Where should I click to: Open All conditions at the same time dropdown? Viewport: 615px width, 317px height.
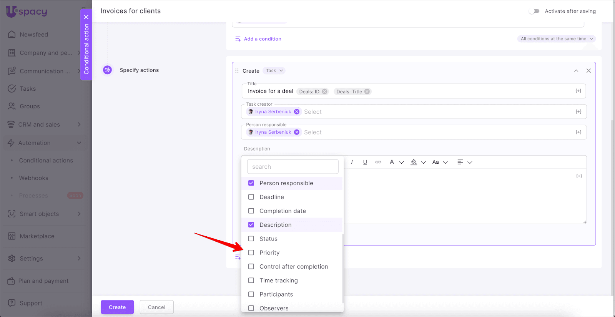click(557, 39)
